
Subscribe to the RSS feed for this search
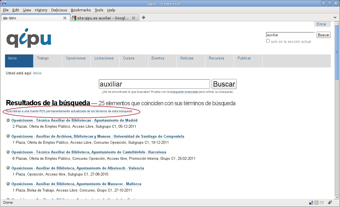point(69,111)
